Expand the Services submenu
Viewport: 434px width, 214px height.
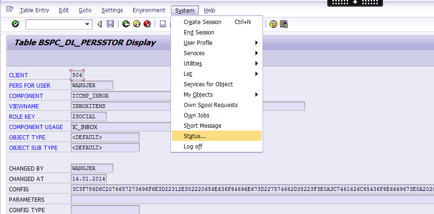(x=216, y=53)
